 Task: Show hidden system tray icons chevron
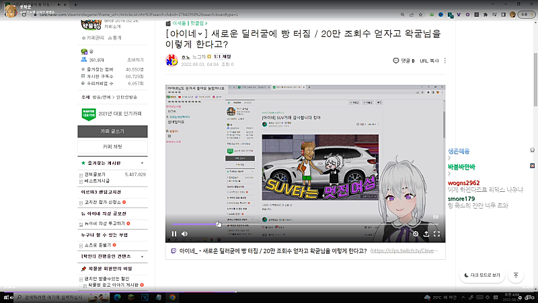pos(463,298)
